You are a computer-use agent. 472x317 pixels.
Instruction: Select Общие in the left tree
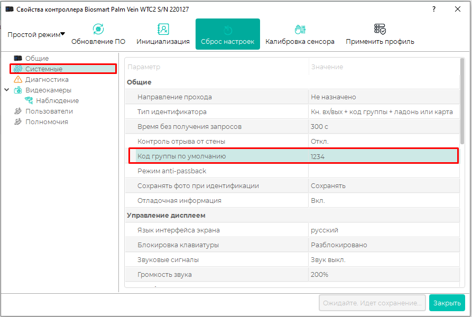(x=37, y=58)
